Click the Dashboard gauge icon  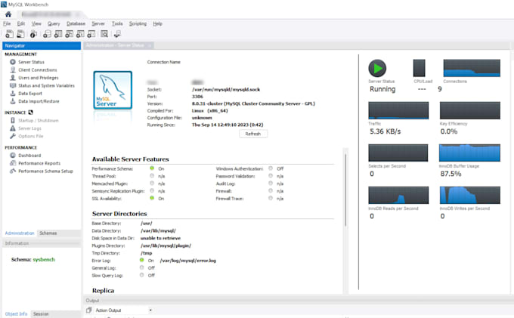(x=13, y=156)
